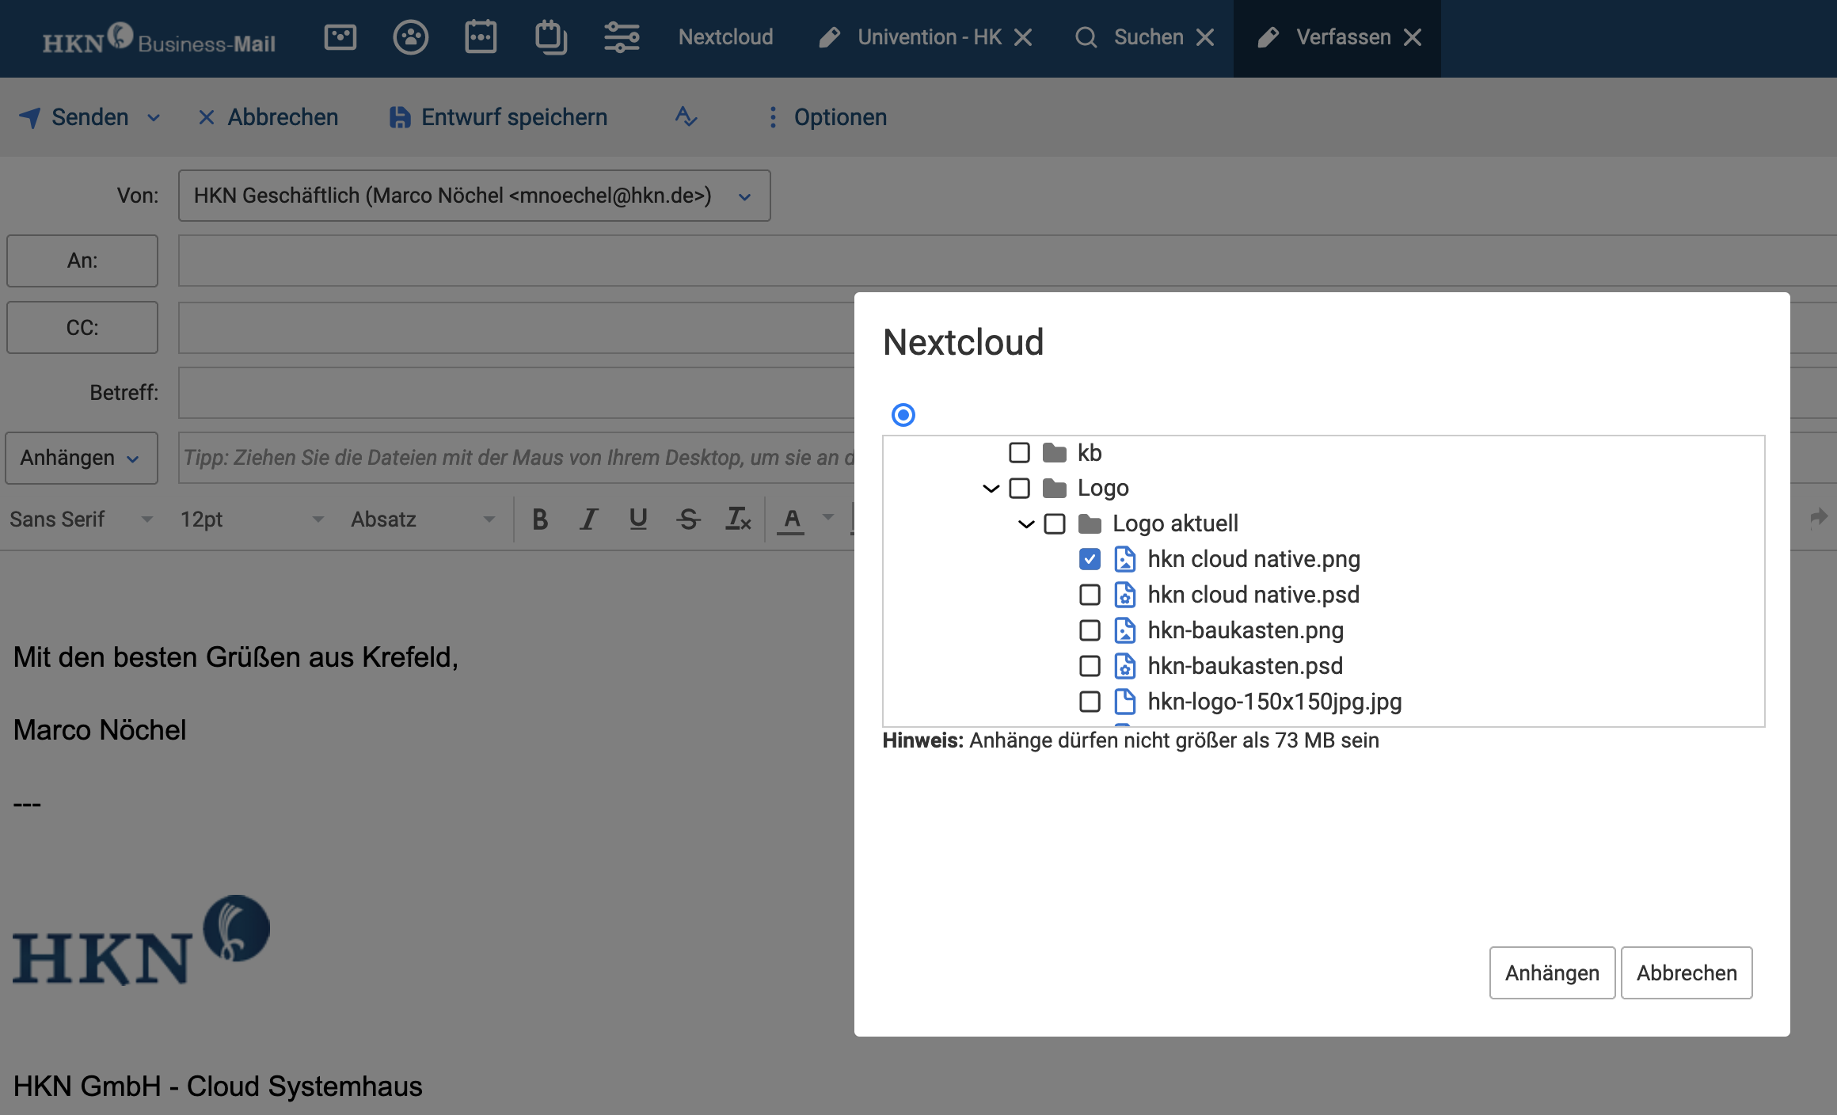The image size is (1837, 1115).
Task: Toggle bold formatting
Action: [x=540, y=519]
